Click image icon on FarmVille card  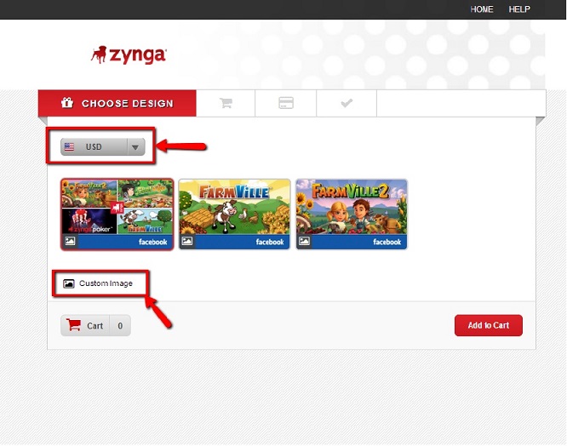pyautogui.click(x=187, y=241)
